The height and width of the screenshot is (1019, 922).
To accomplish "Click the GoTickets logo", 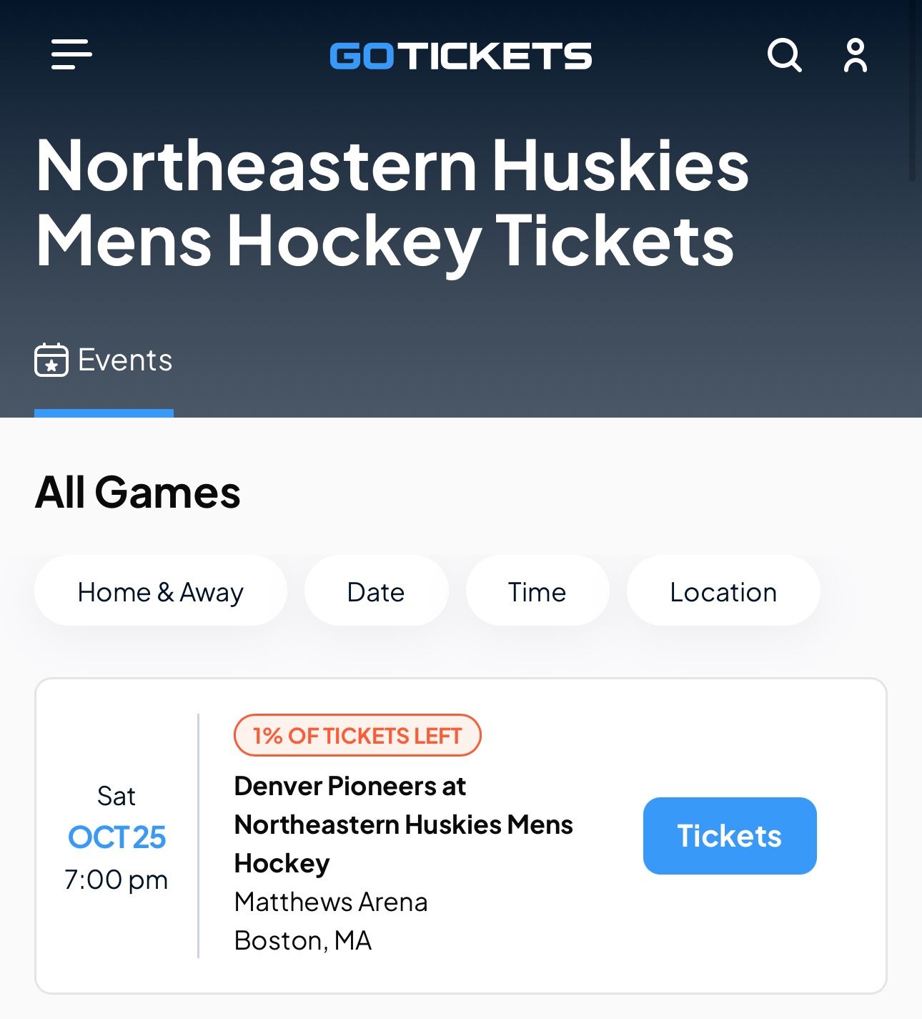I will pos(460,56).
